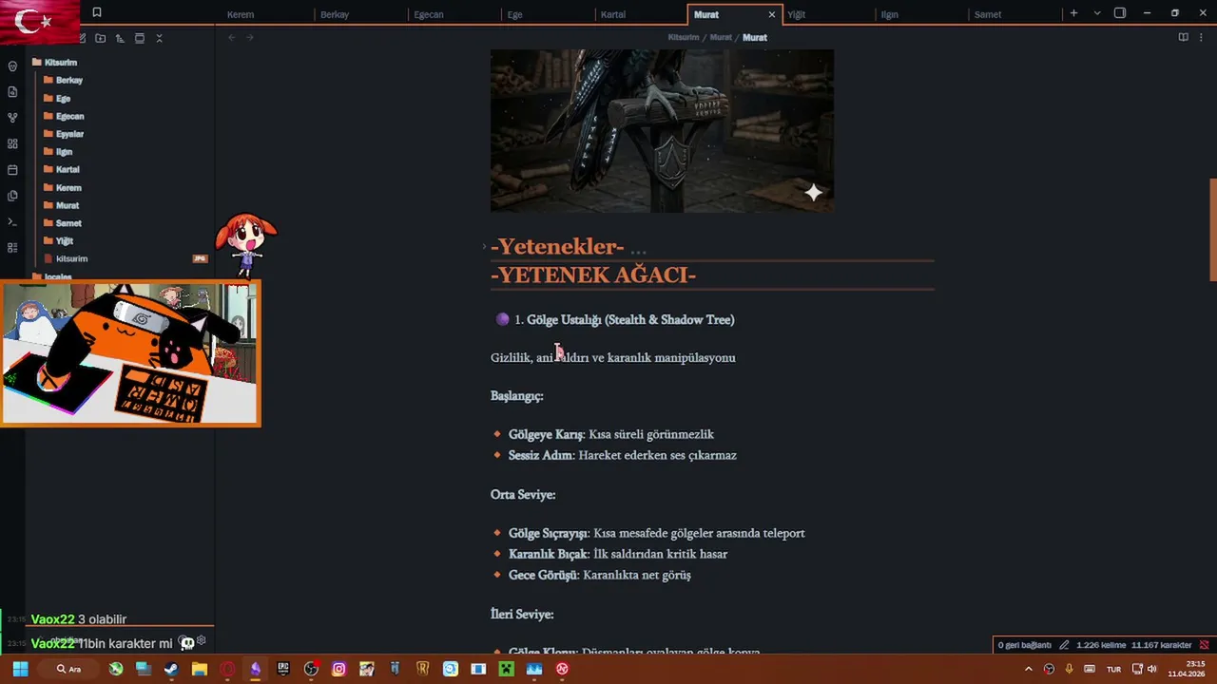The width and height of the screenshot is (1217, 684).
Task: Open the Windows Start menu
Action: tap(20, 669)
